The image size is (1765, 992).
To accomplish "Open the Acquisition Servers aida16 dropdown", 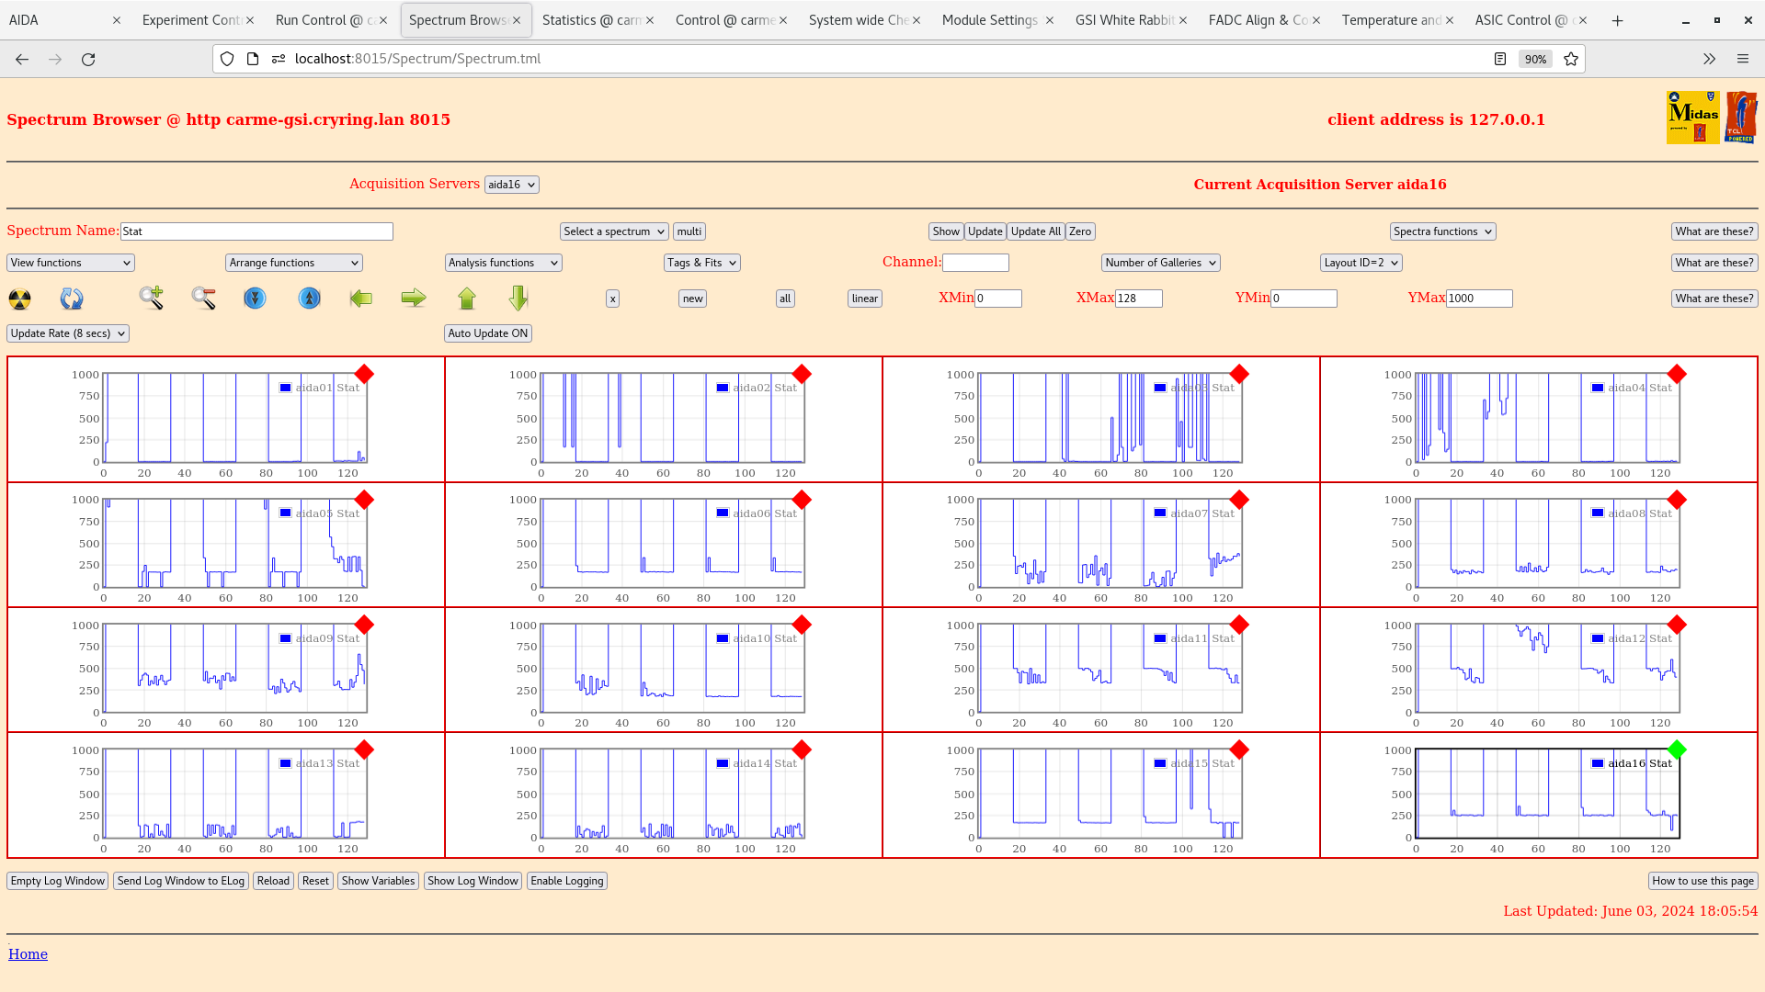I will click(x=511, y=185).
